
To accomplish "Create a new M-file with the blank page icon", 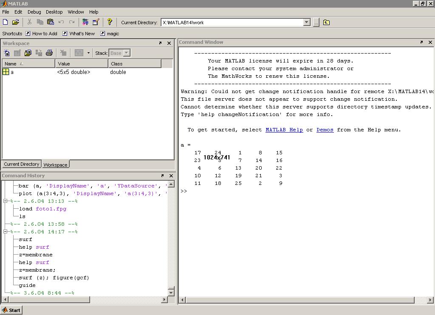I will tap(5, 22).
